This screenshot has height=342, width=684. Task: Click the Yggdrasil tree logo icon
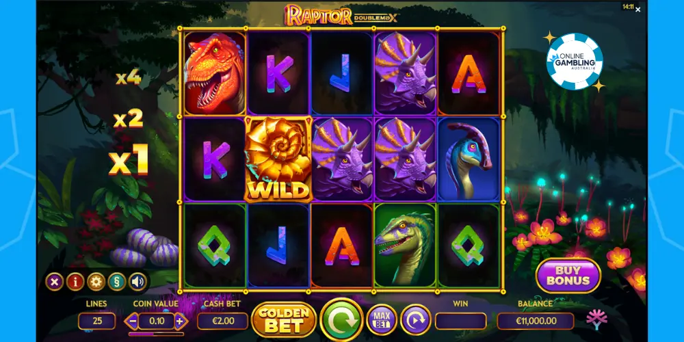click(x=596, y=320)
